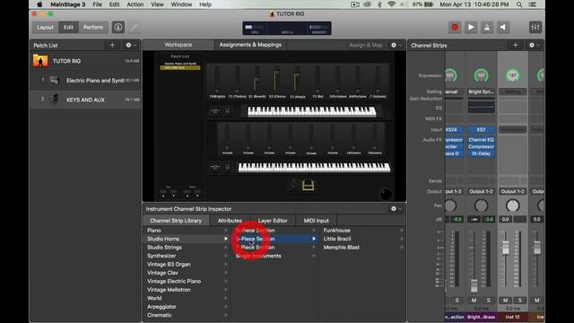Switch to the Layer Editor tab
This screenshot has width=574, height=323.
[x=273, y=221]
